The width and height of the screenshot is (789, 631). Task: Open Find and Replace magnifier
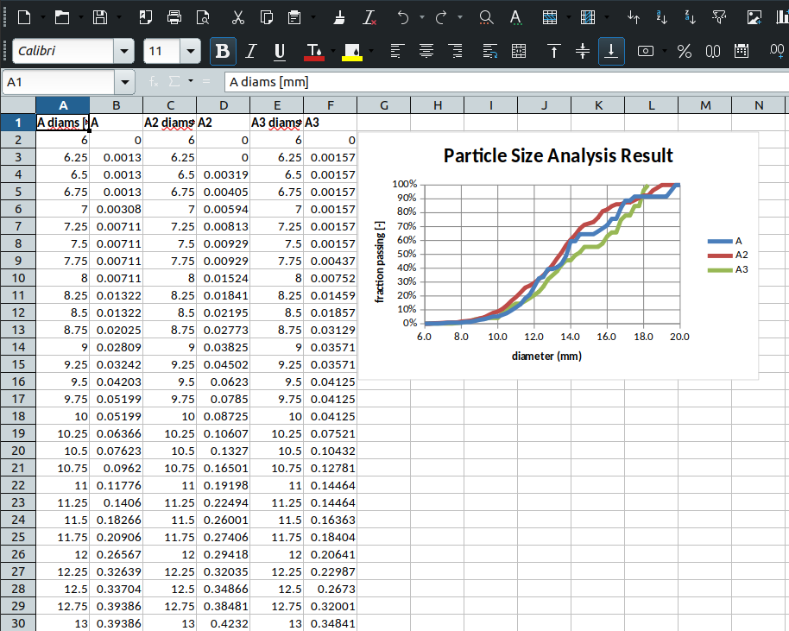pos(486,17)
